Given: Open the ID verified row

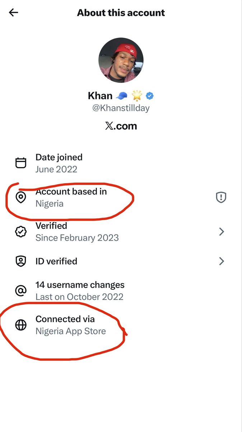Looking at the screenshot, I should tap(121, 261).
